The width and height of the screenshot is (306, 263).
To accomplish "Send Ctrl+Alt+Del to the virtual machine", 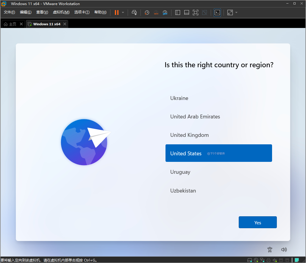I will [134, 12].
